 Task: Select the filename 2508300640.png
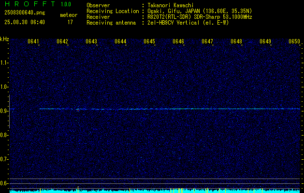click(x=25, y=13)
